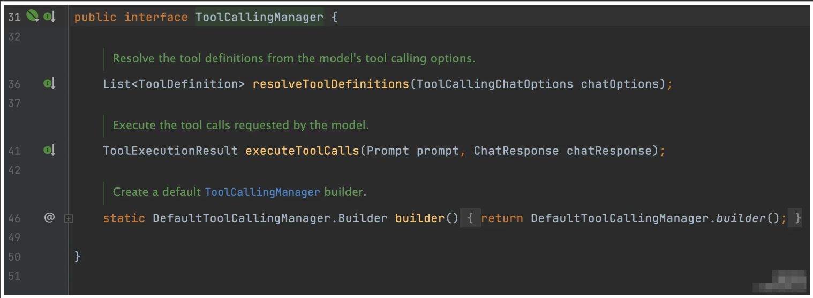Click the resolveToolDefinitions method name
Screen dimensions: 813x298
point(330,84)
